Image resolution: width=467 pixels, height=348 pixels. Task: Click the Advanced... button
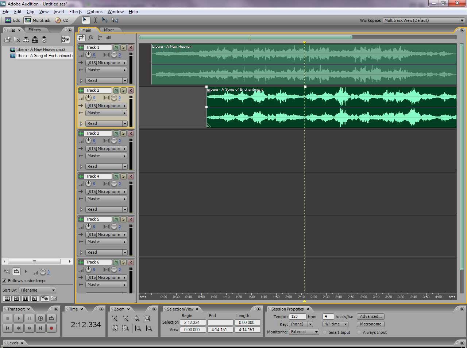(x=371, y=316)
